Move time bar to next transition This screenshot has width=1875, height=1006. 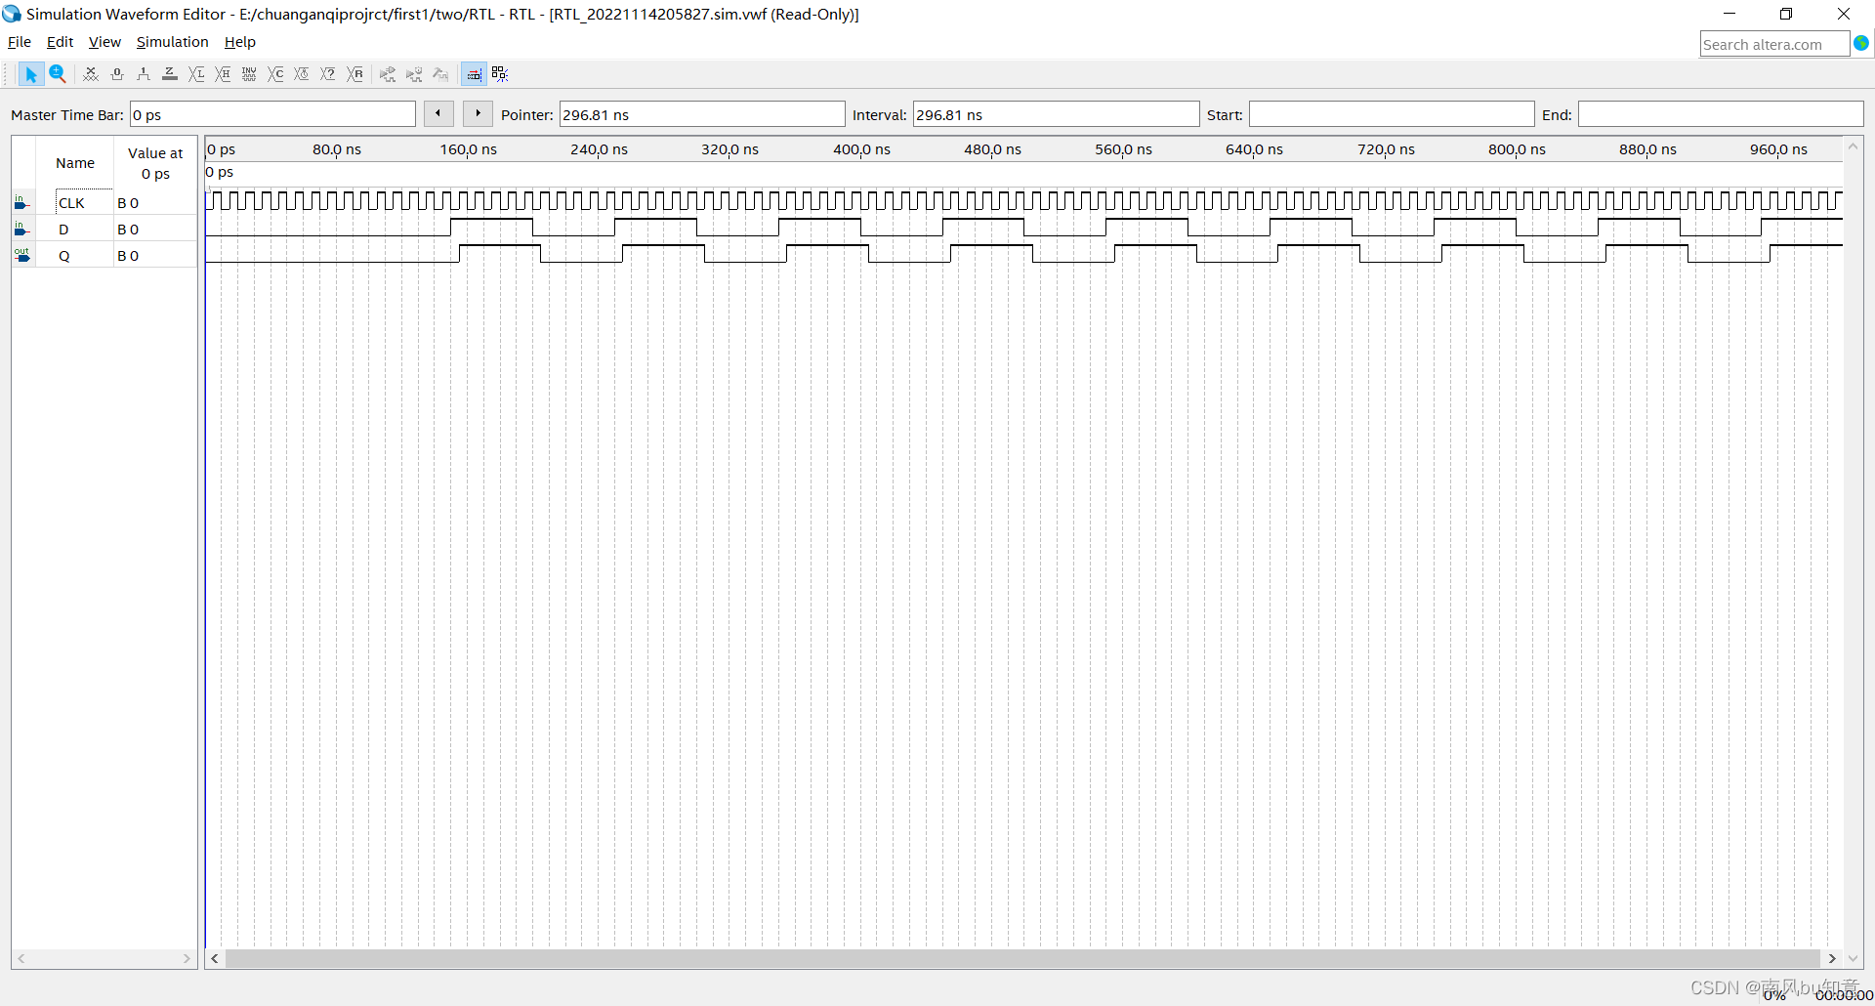click(478, 114)
